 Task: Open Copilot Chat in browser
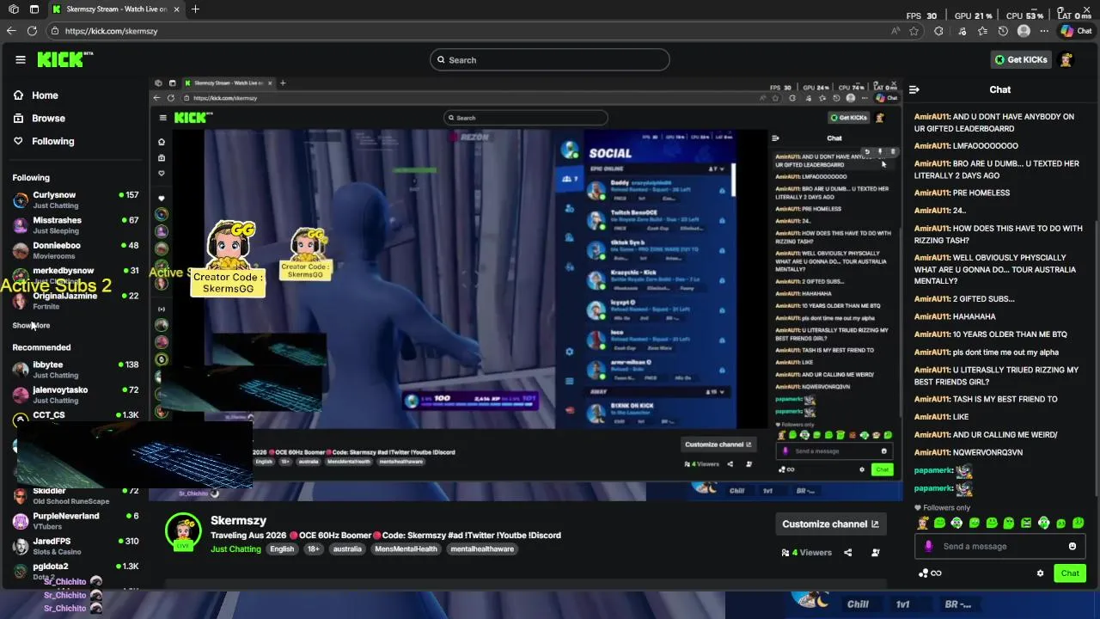pos(1076,31)
